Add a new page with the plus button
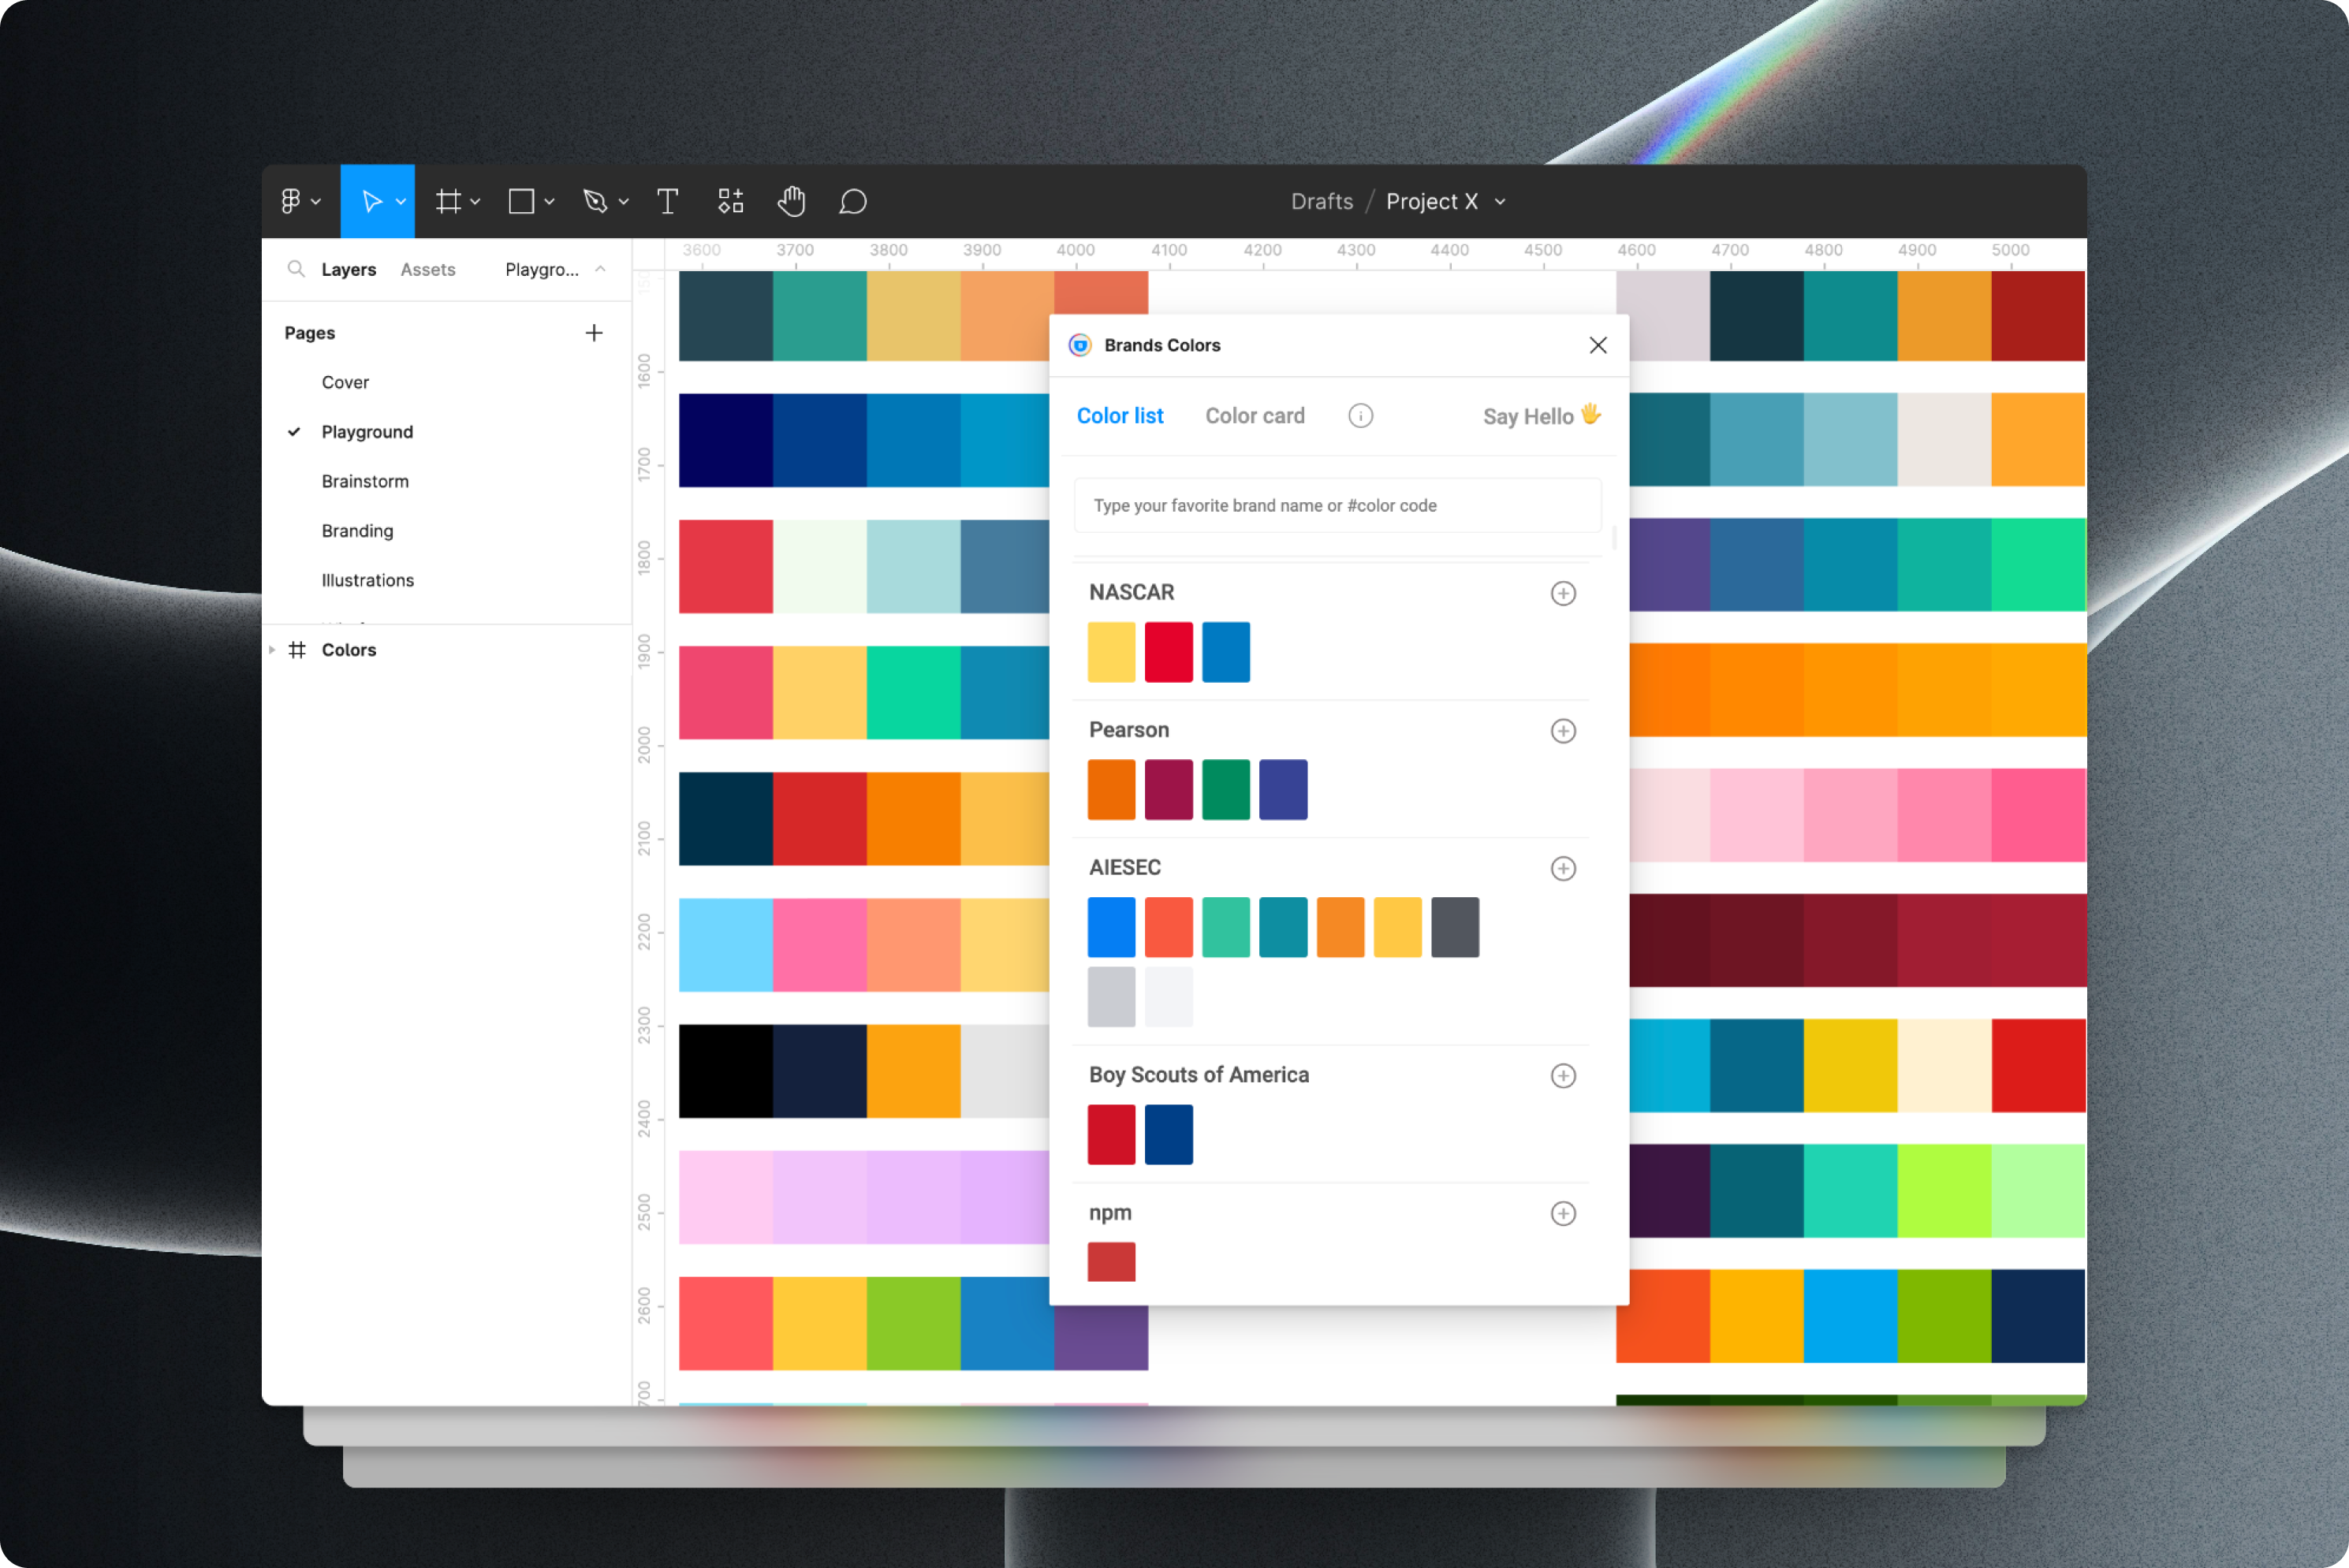The image size is (2349, 1568). point(594,332)
